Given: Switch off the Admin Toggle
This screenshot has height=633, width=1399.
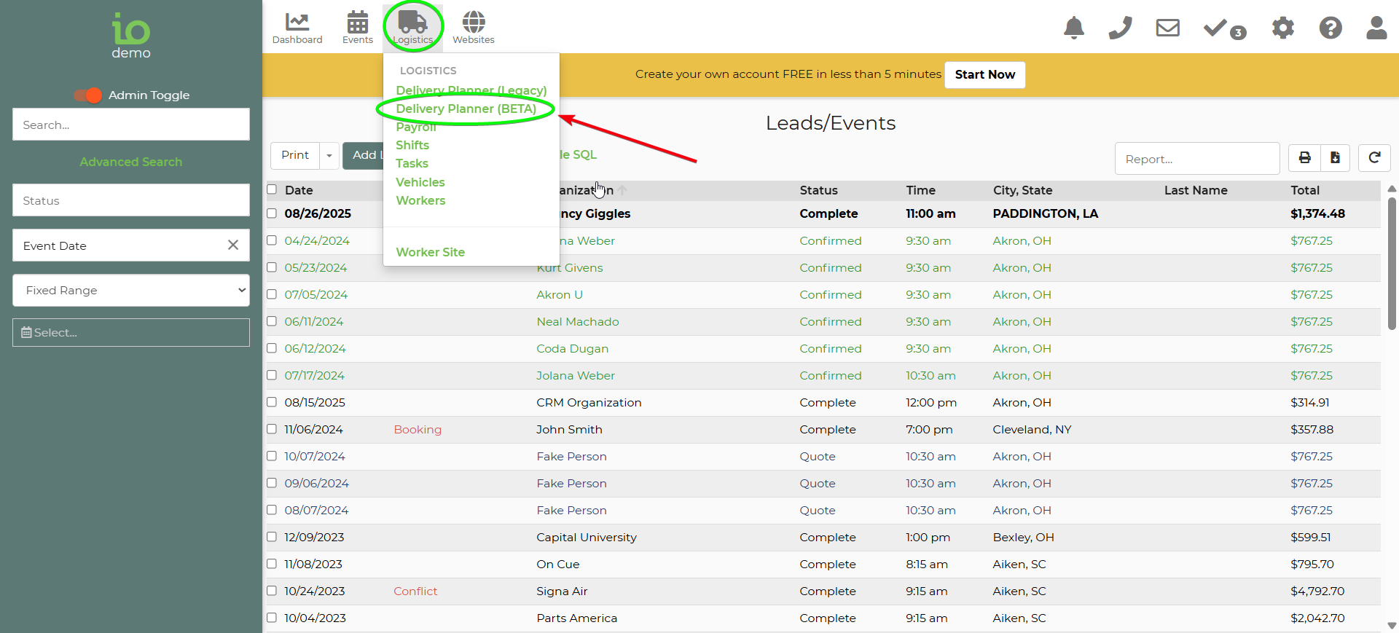Looking at the screenshot, I should (x=88, y=95).
